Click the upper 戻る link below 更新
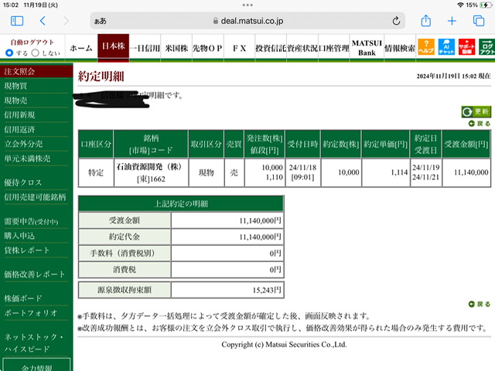Viewport: 495px width, 371px height. click(x=480, y=124)
